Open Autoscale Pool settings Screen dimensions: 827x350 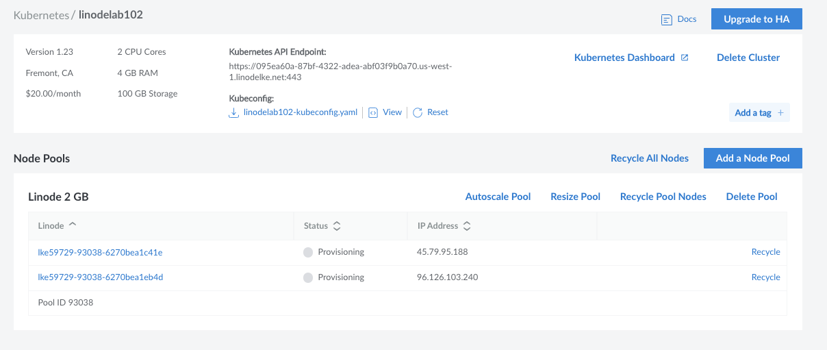[498, 197]
